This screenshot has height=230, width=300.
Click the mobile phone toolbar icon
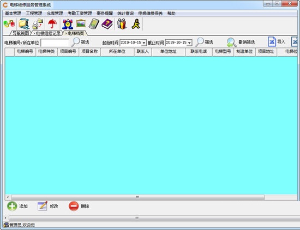(94, 24)
